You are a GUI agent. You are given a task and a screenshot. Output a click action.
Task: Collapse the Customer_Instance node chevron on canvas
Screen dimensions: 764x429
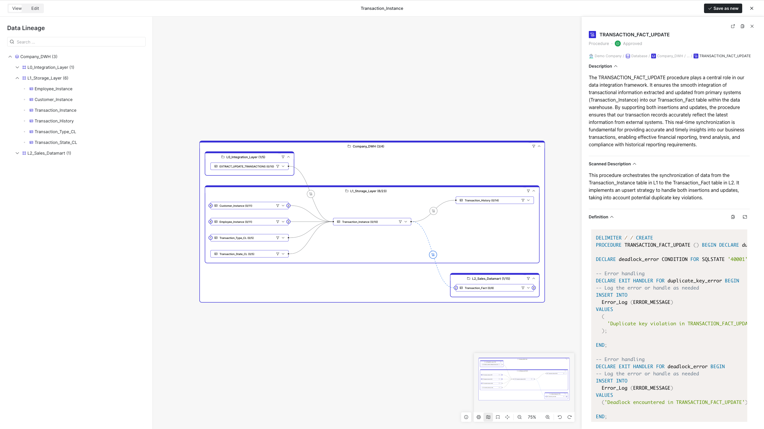tap(283, 206)
